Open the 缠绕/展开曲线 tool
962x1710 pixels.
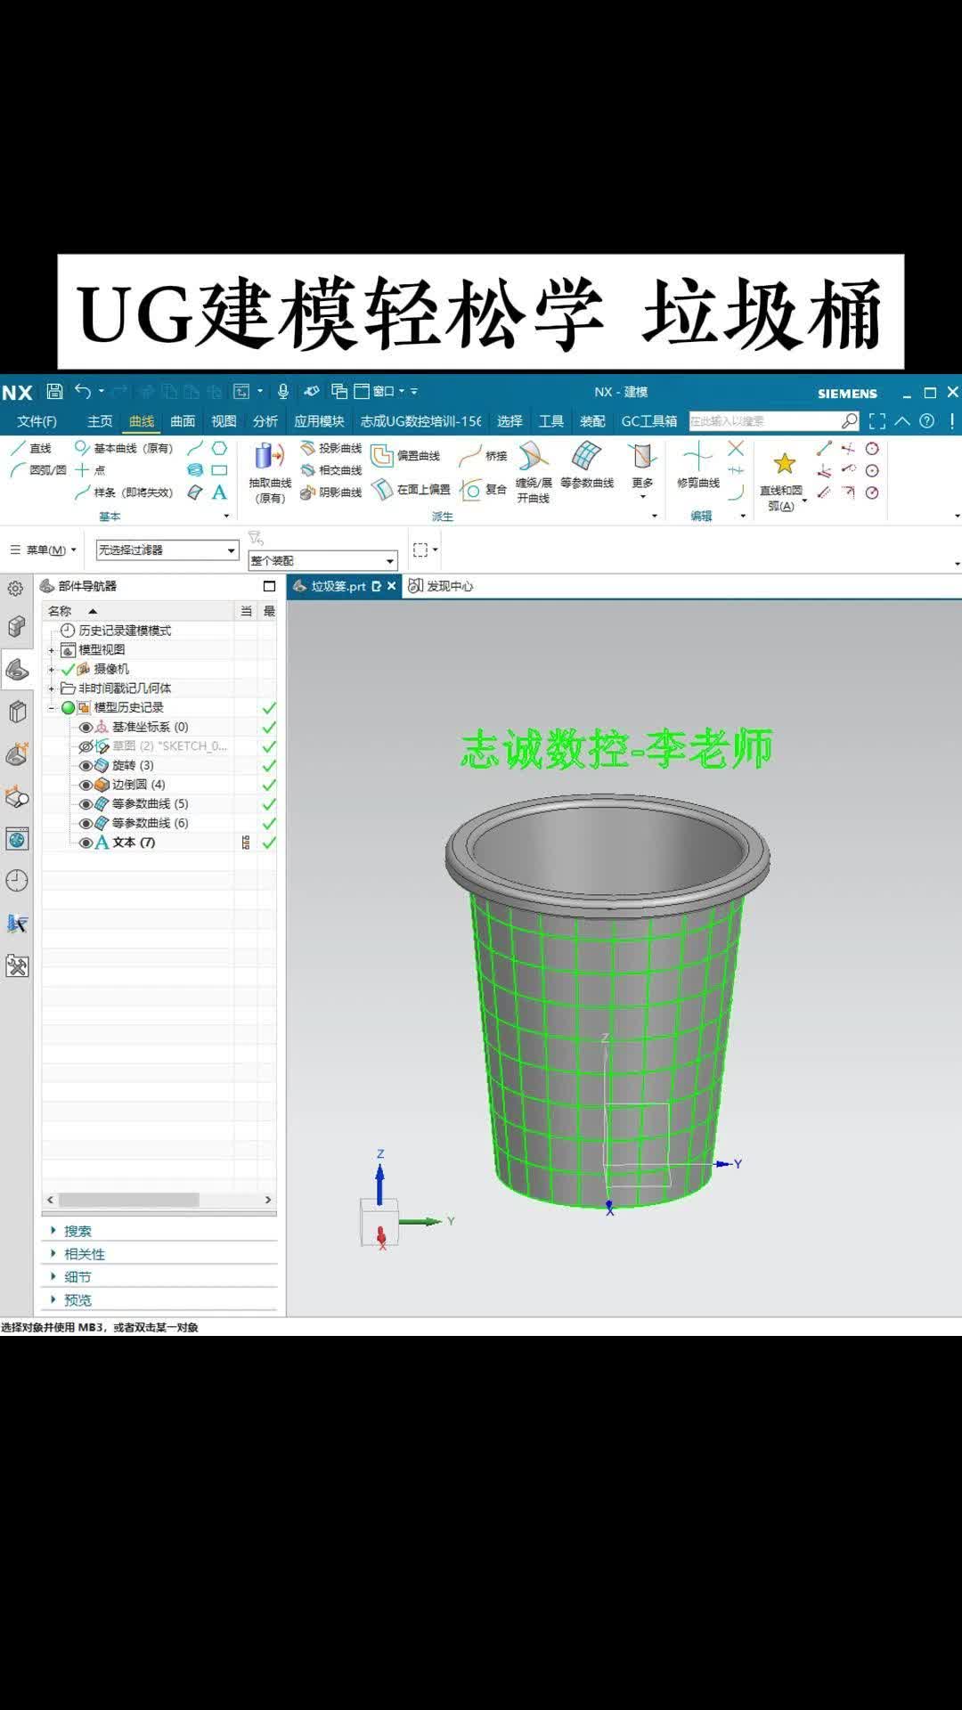[534, 472]
